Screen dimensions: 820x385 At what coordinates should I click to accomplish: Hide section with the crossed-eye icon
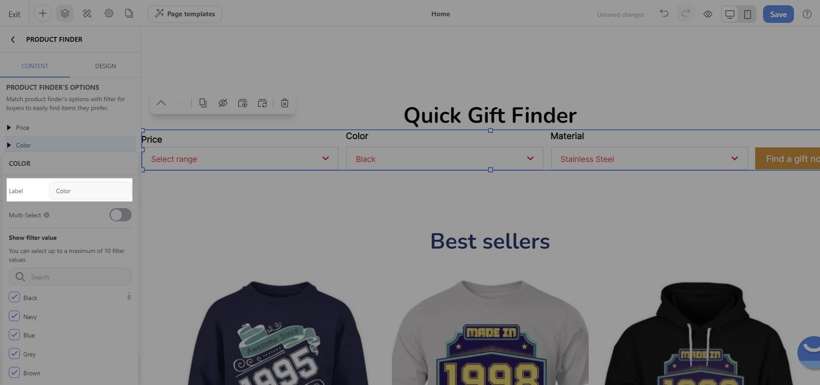click(222, 103)
